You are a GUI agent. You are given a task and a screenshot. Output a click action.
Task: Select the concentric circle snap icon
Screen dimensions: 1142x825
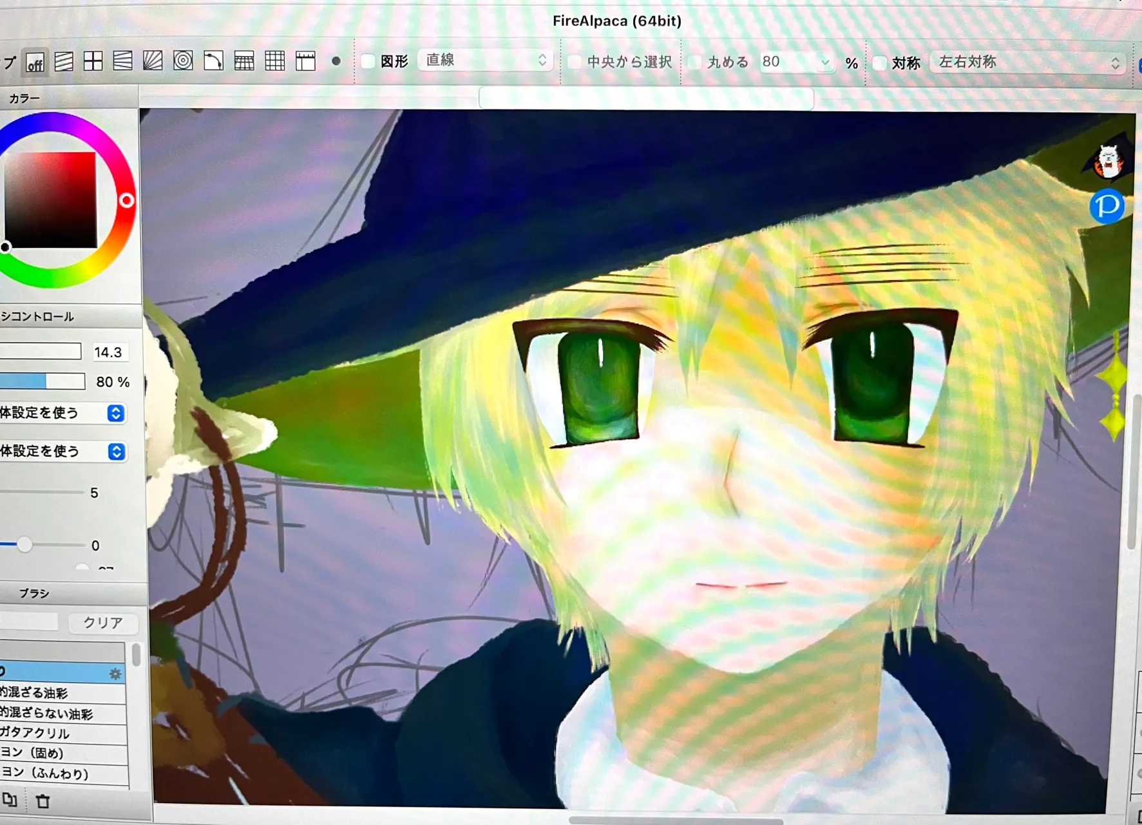183,61
